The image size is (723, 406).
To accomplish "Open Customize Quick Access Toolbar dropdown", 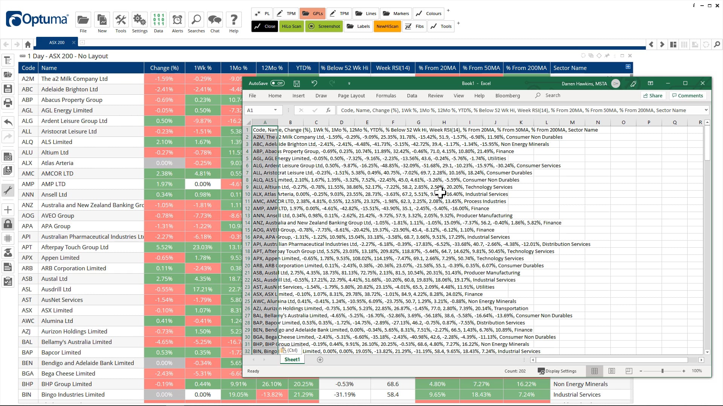I will click(349, 83).
